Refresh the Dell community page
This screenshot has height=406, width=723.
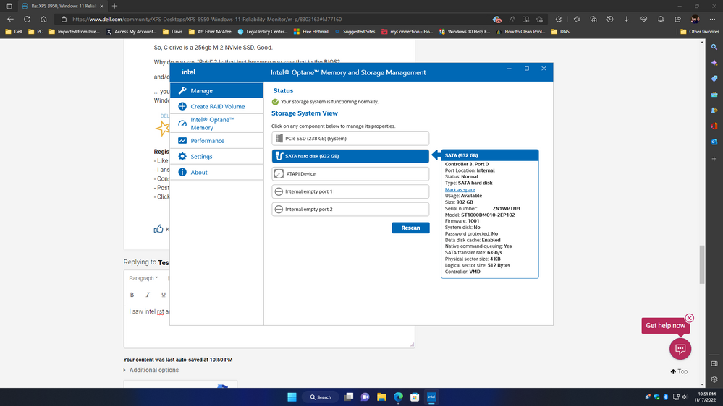(28, 20)
